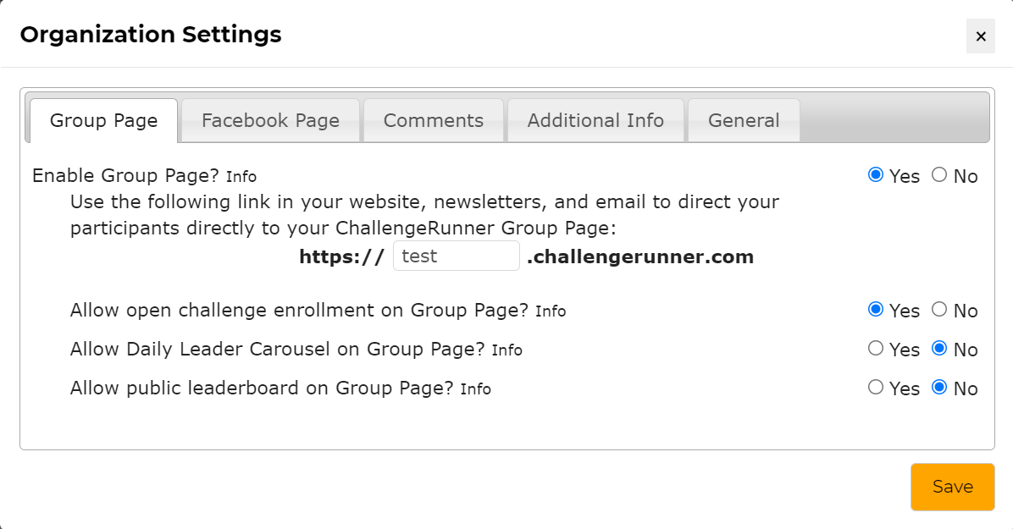Select No for Daily Leader Carousel
Screen dimensions: 1013x529
(x=939, y=349)
